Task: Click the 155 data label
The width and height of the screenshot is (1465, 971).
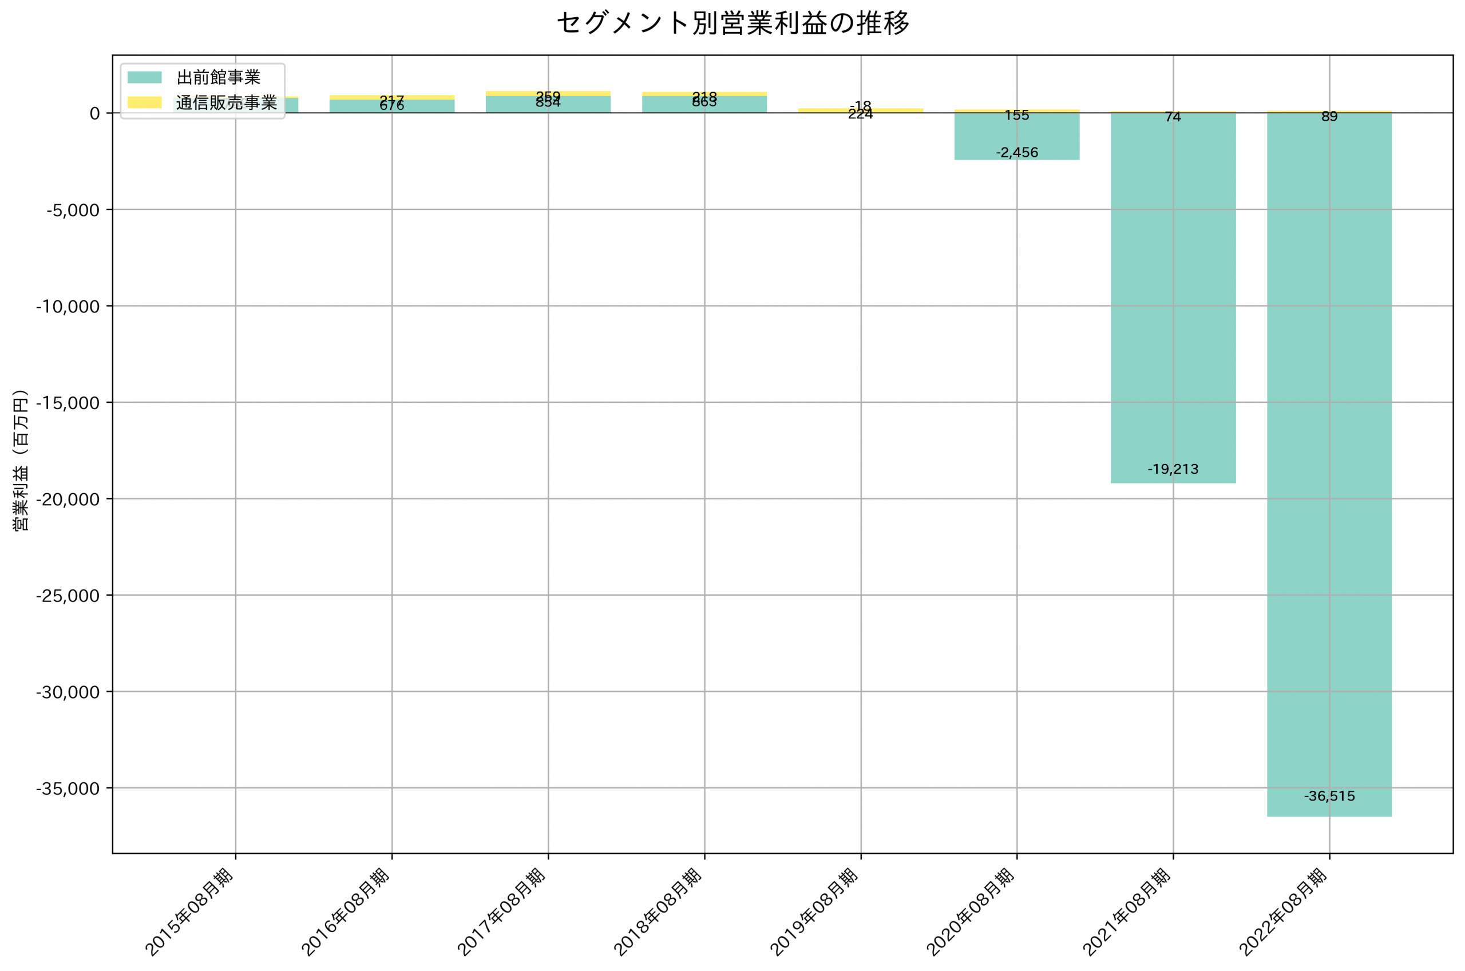Action: [x=1017, y=115]
